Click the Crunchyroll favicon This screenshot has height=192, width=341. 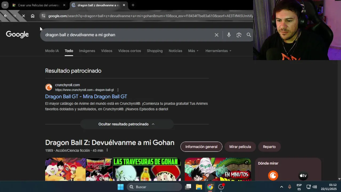click(49, 87)
